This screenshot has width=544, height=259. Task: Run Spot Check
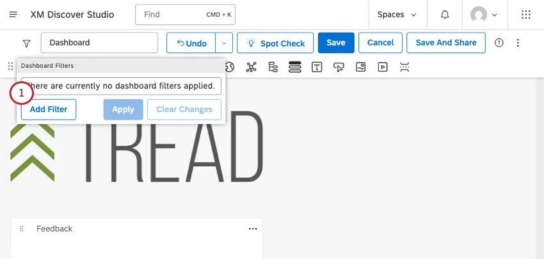point(275,43)
